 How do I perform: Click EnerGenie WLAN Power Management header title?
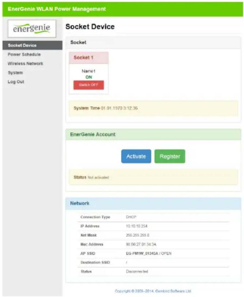click(x=57, y=9)
